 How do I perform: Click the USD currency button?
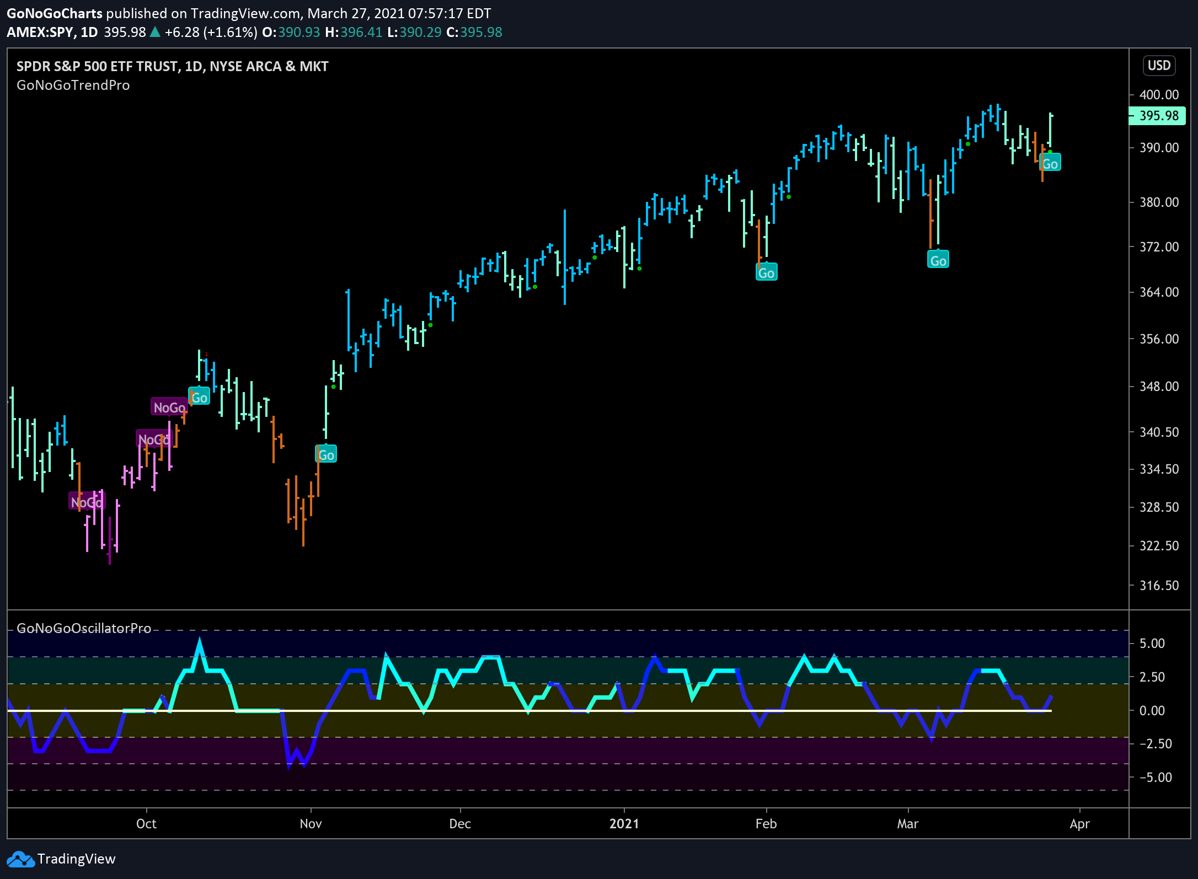tap(1159, 66)
